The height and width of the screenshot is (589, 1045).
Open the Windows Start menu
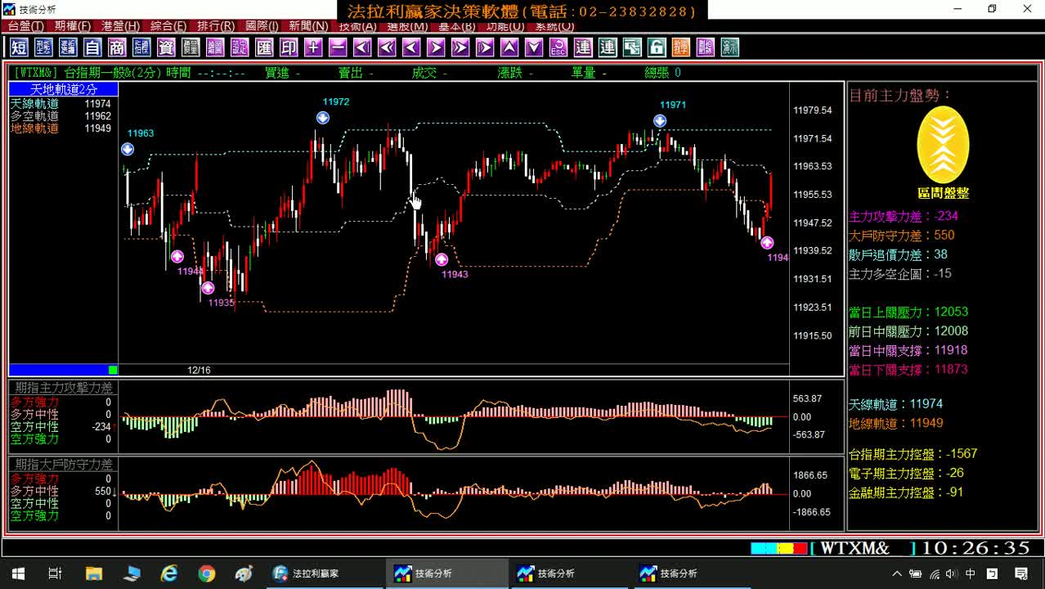[18, 573]
